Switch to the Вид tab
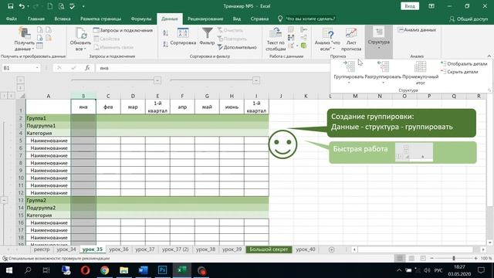 [237, 19]
